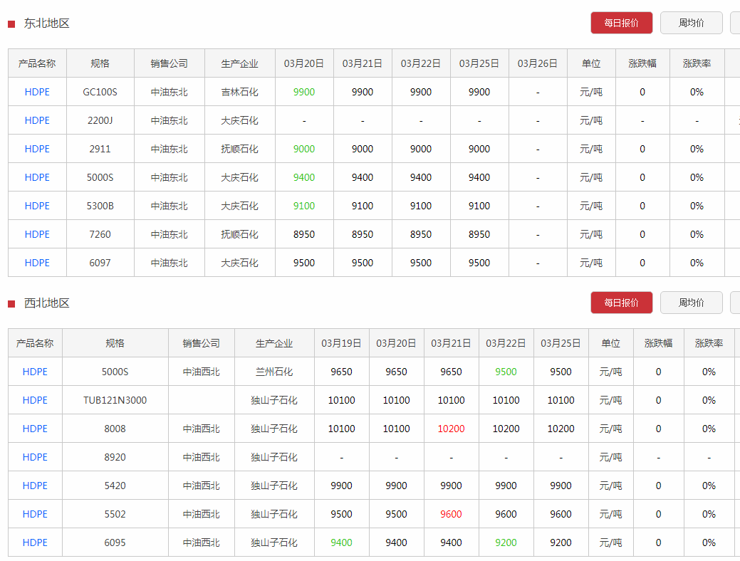
Task: Open HDPE link in 东北 5000S 大庆石化 row
Action: click(x=37, y=177)
